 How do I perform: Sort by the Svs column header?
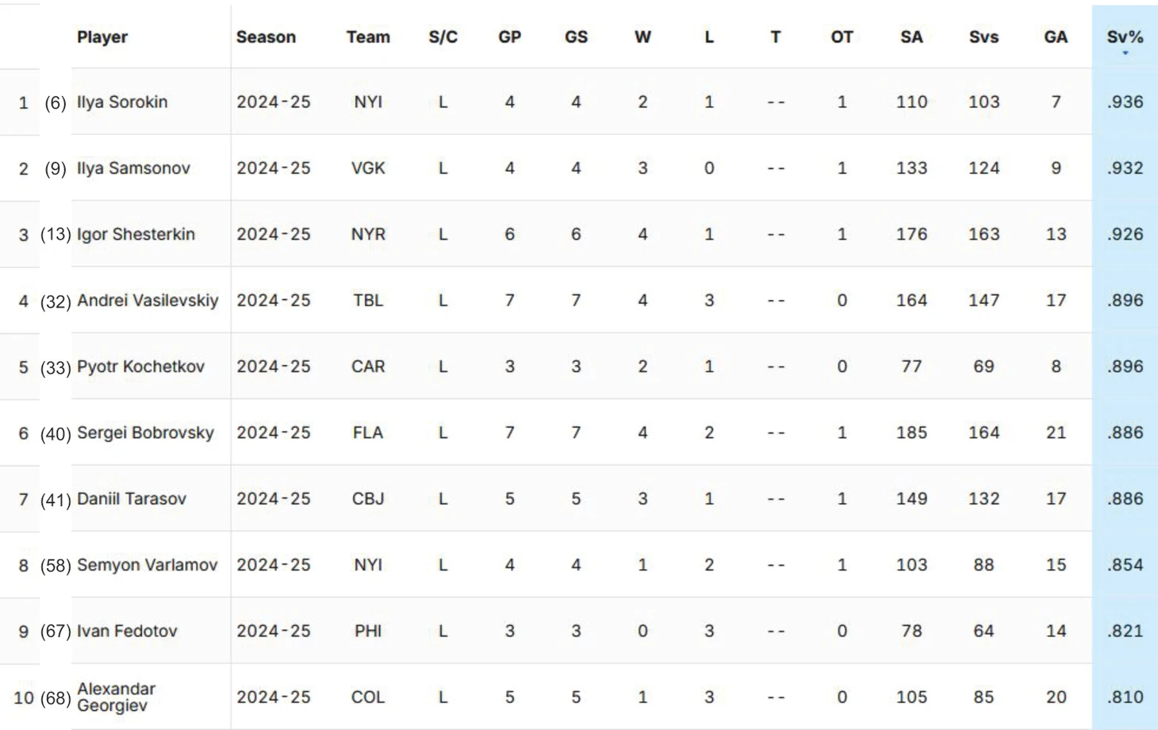984,36
